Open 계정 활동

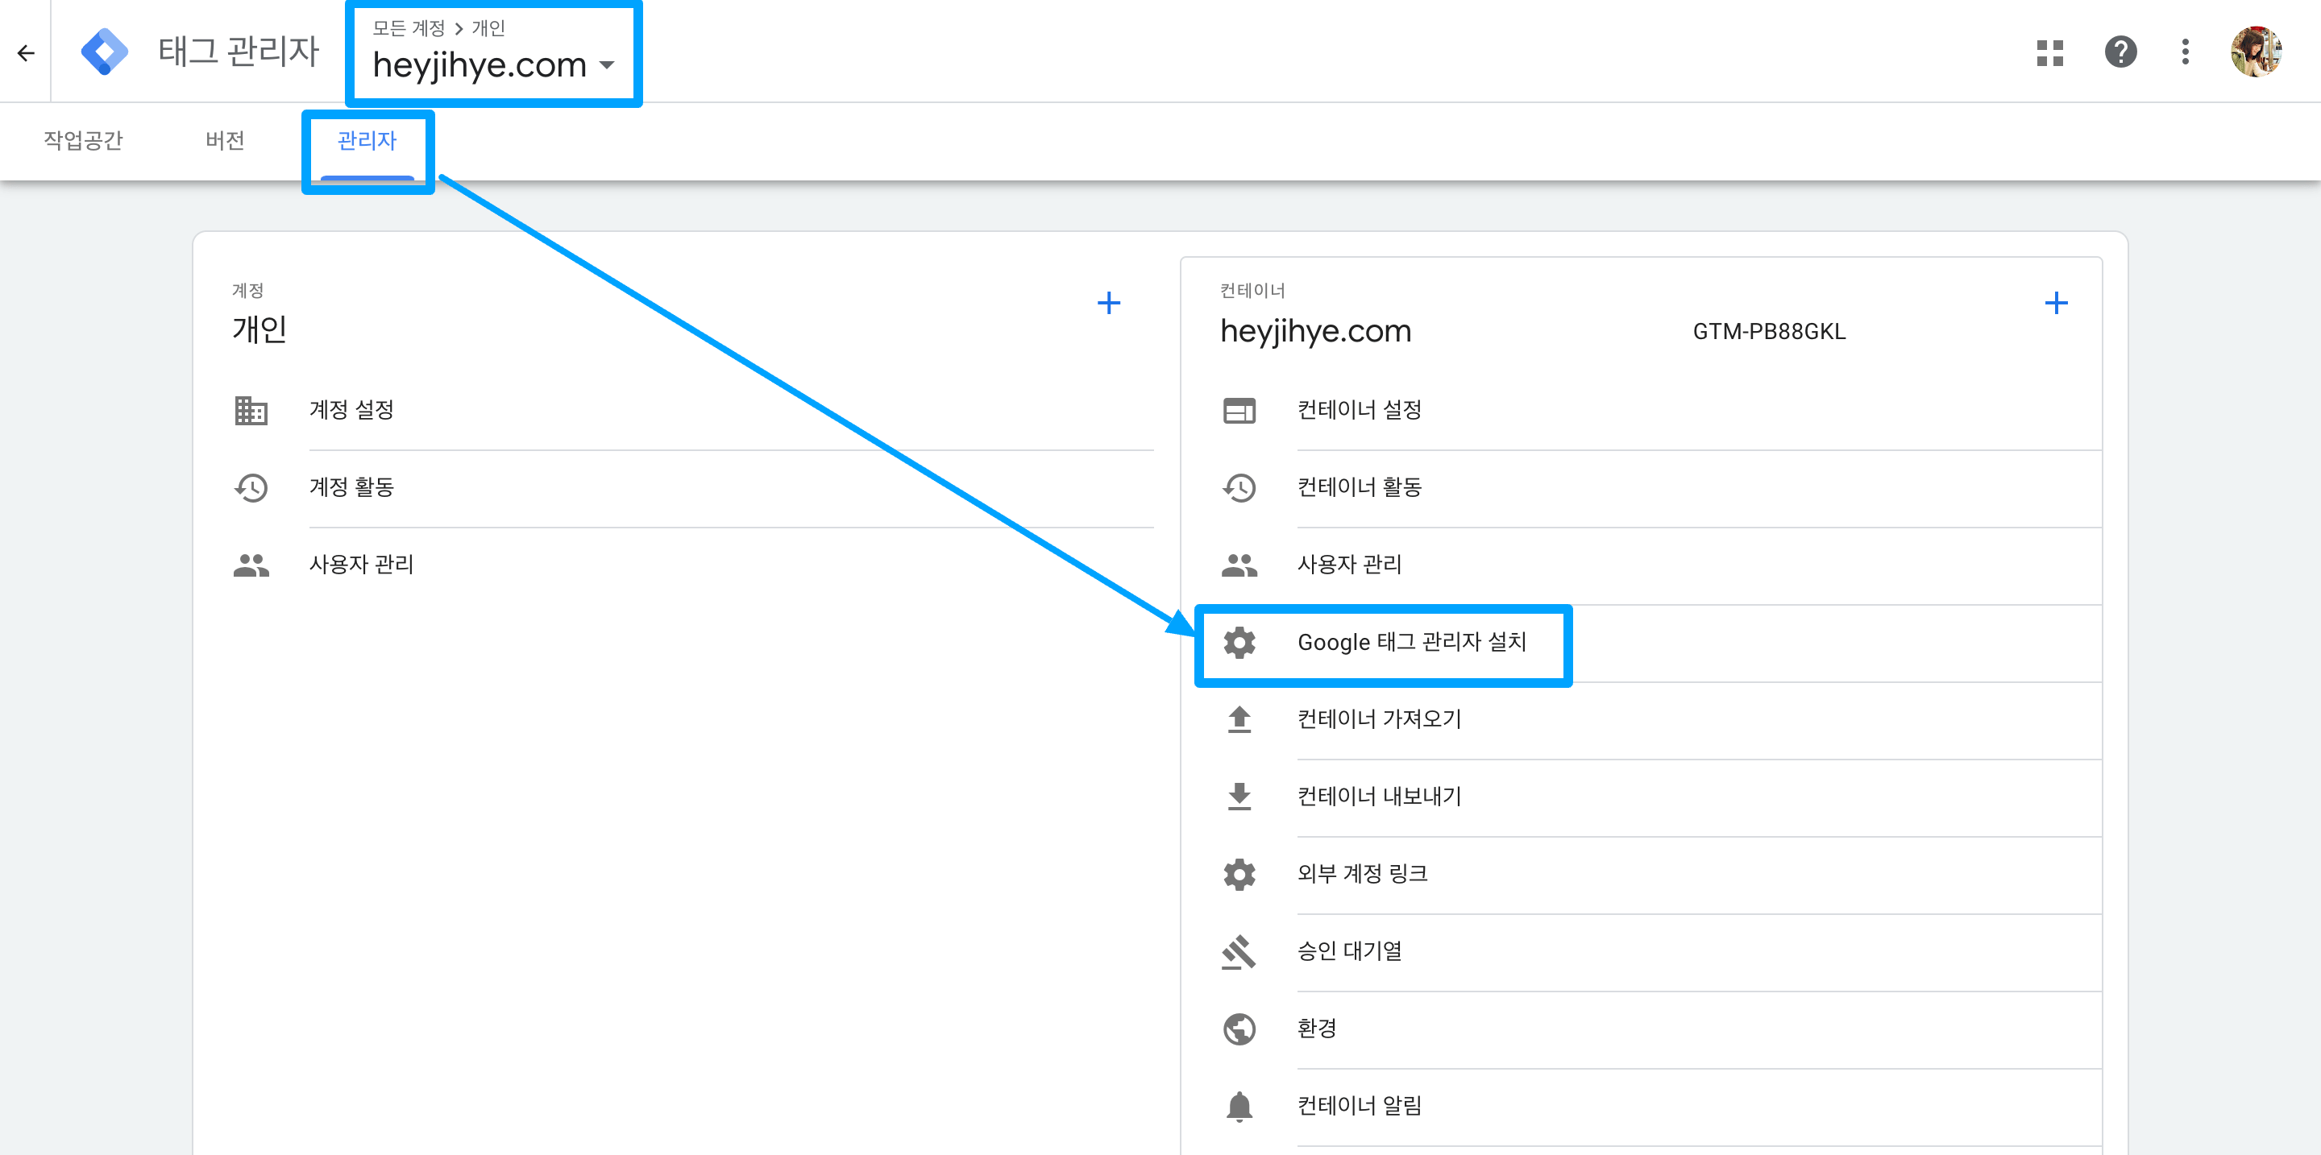click(x=351, y=488)
